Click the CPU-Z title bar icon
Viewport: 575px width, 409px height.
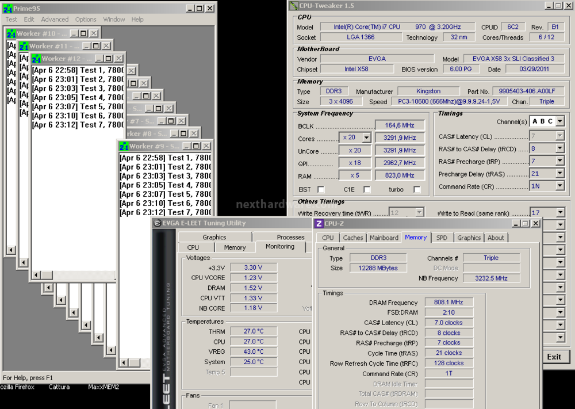(319, 223)
